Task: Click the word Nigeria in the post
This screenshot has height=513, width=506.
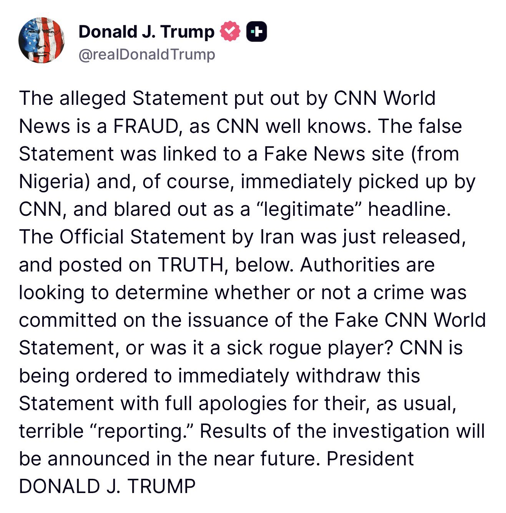Action: click(x=51, y=182)
